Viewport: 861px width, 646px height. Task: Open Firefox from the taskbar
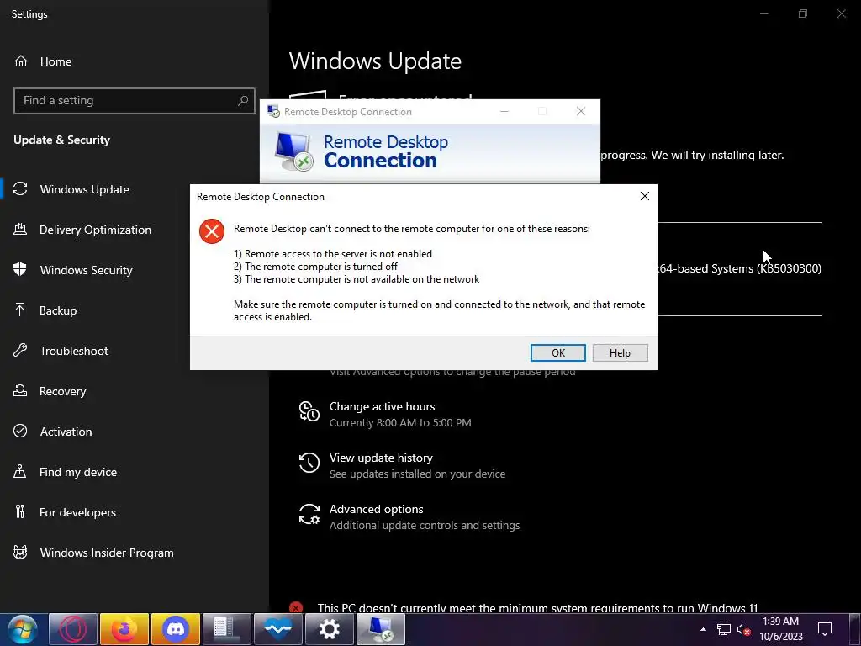coord(124,629)
